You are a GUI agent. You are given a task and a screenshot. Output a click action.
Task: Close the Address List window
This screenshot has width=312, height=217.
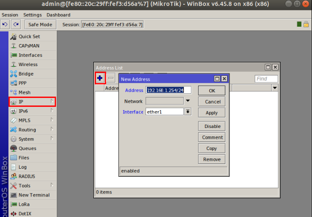coord(275,67)
